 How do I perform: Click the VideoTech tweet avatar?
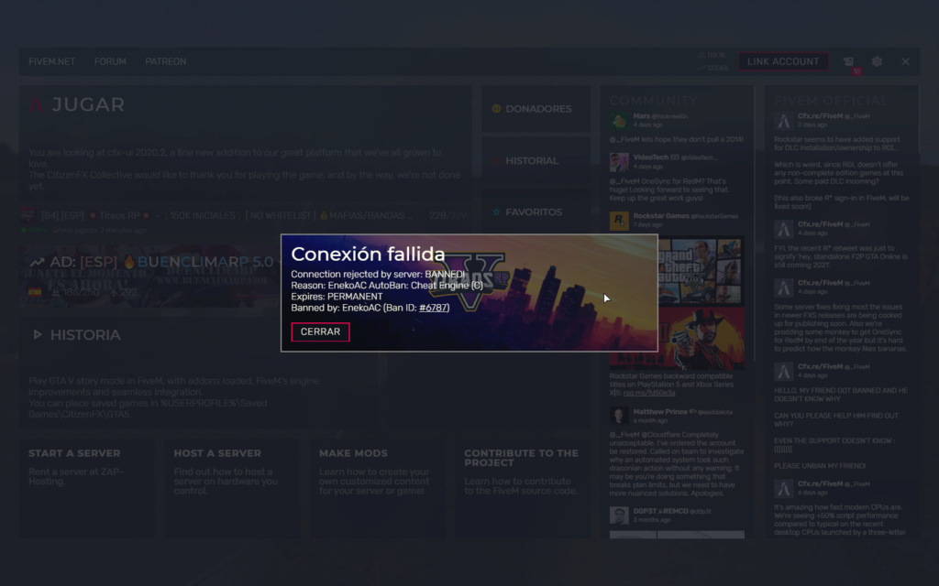(619, 162)
